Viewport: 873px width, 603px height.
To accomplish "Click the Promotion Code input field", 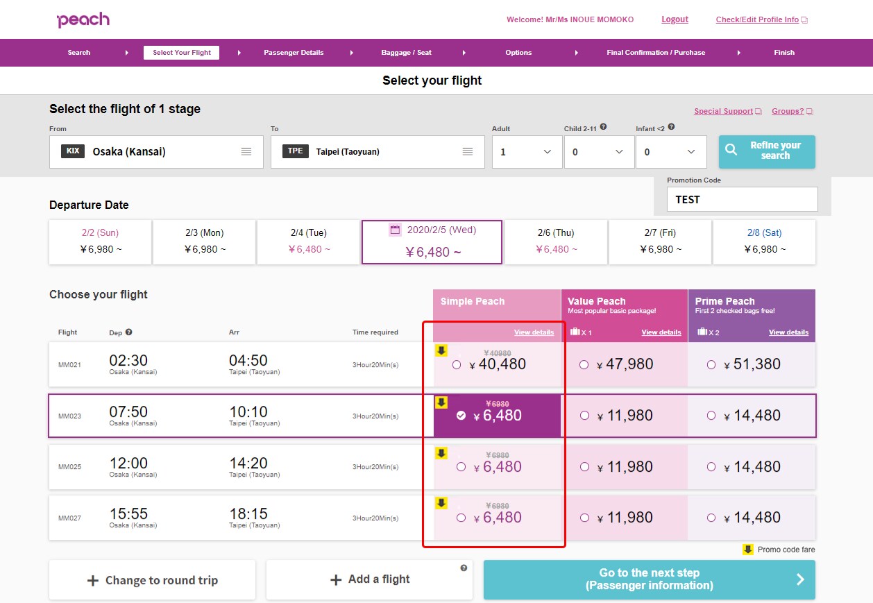I will [742, 199].
